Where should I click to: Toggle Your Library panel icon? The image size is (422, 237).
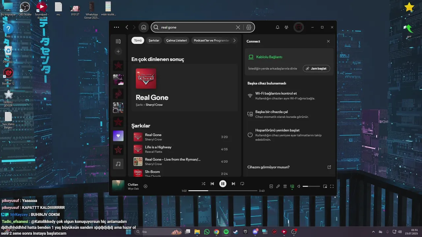pyautogui.click(x=118, y=41)
